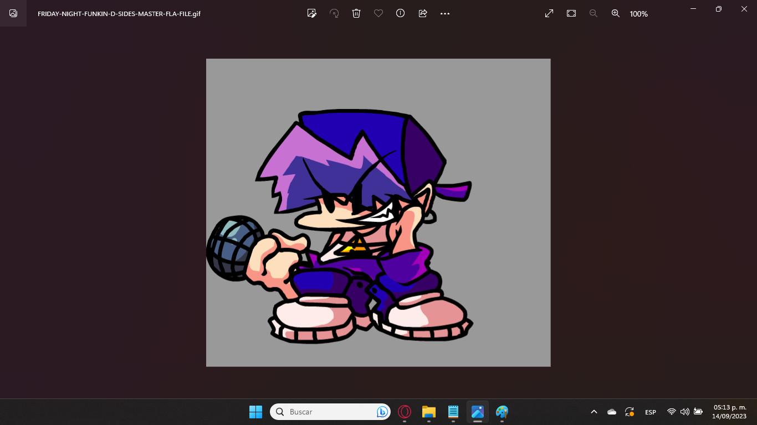Viewport: 757px width, 425px height.
Task: Toggle the volume icon in system tray
Action: click(x=684, y=412)
